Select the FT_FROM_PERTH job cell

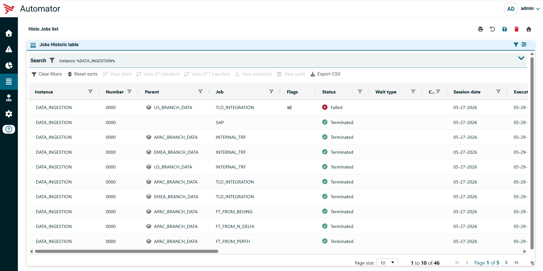coord(233,242)
